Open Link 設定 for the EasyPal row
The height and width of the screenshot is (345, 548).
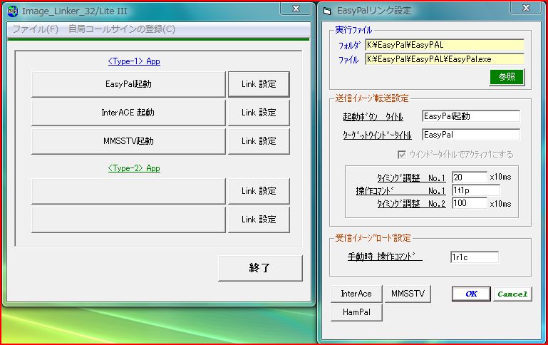click(x=259, y=84)
